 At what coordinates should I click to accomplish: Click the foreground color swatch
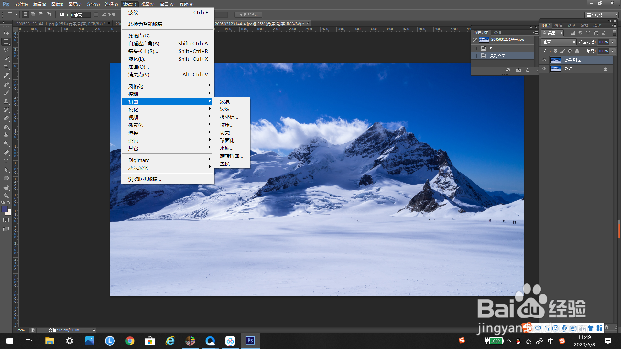[x=5, y=209]
